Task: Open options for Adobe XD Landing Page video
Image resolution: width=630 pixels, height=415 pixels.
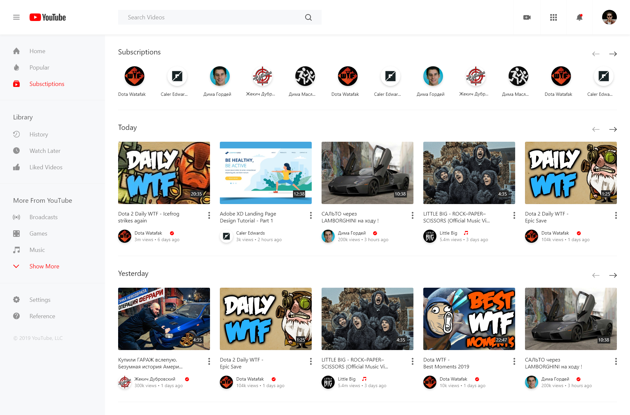Action: (x=311, y=215)
